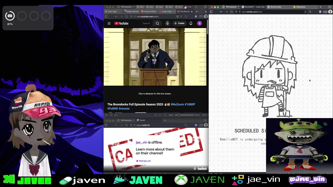Image resolution: width=333 pixels, height=187 pixels.
Task: Reload the remilia.com page
Action: pos(231,12)
